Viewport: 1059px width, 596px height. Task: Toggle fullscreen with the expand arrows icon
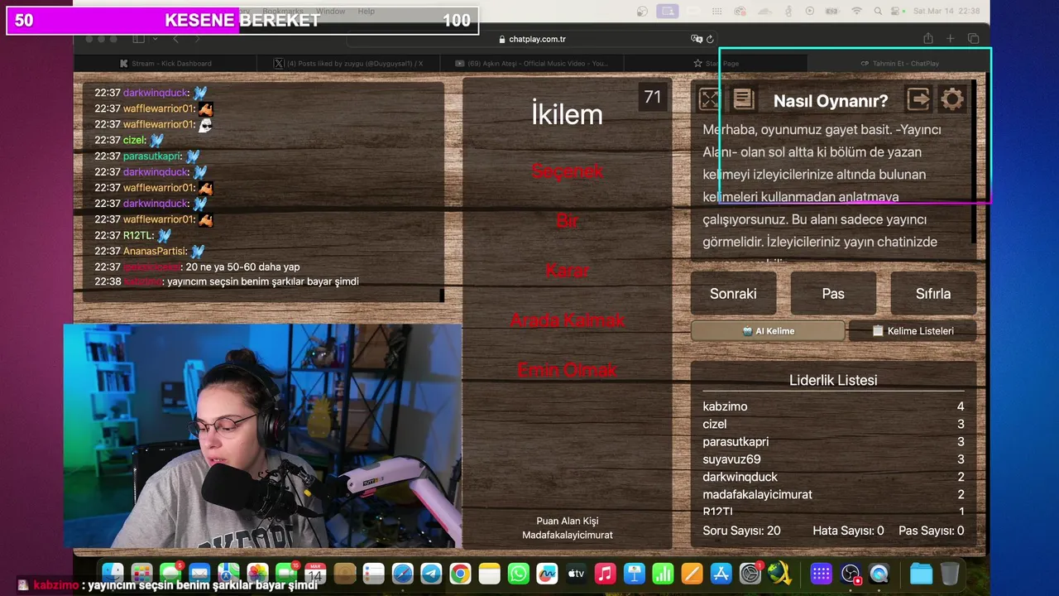click(709, 99)
